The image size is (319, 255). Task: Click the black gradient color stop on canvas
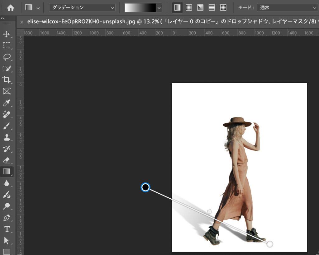145,187
